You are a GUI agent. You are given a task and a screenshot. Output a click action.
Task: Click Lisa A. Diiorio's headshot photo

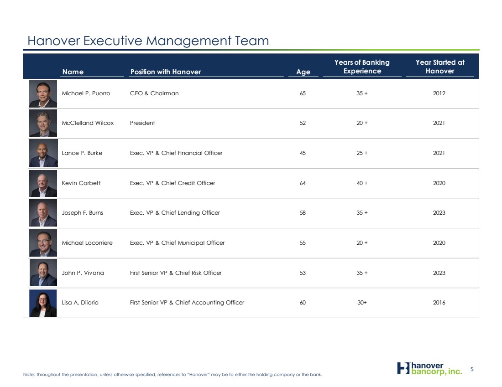pyautogui.click(x=43, y=303)
